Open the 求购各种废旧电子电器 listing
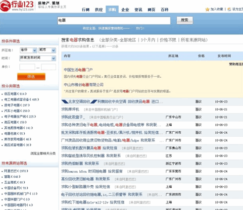 click(x=111, y=125)
